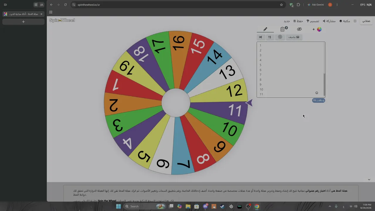Image resolution: width=375 pixels, height=211 pixels.
Task: Open Ask Gemini
Action: 316,5
